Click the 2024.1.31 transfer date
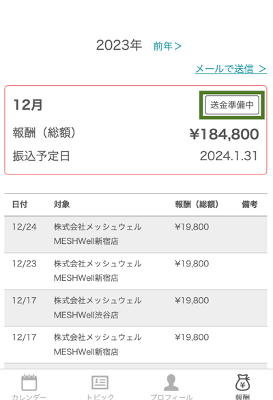Viewport: 273px width, 400px height. pyautogui.click(x=229, y=156)
